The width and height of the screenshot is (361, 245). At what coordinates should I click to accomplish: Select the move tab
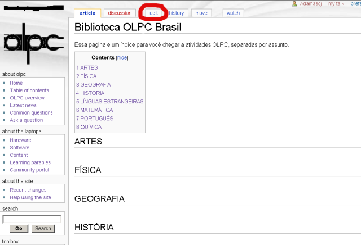tap(201, 13)
